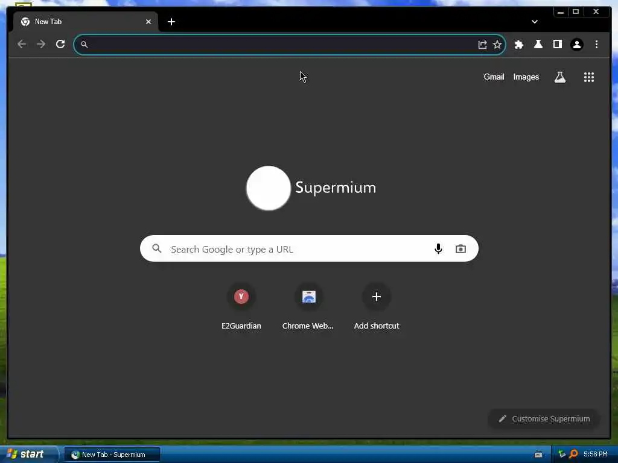Viewport: 618px width, 463px height.
Task: Open a new tab with plus
Action: point(171,22)
